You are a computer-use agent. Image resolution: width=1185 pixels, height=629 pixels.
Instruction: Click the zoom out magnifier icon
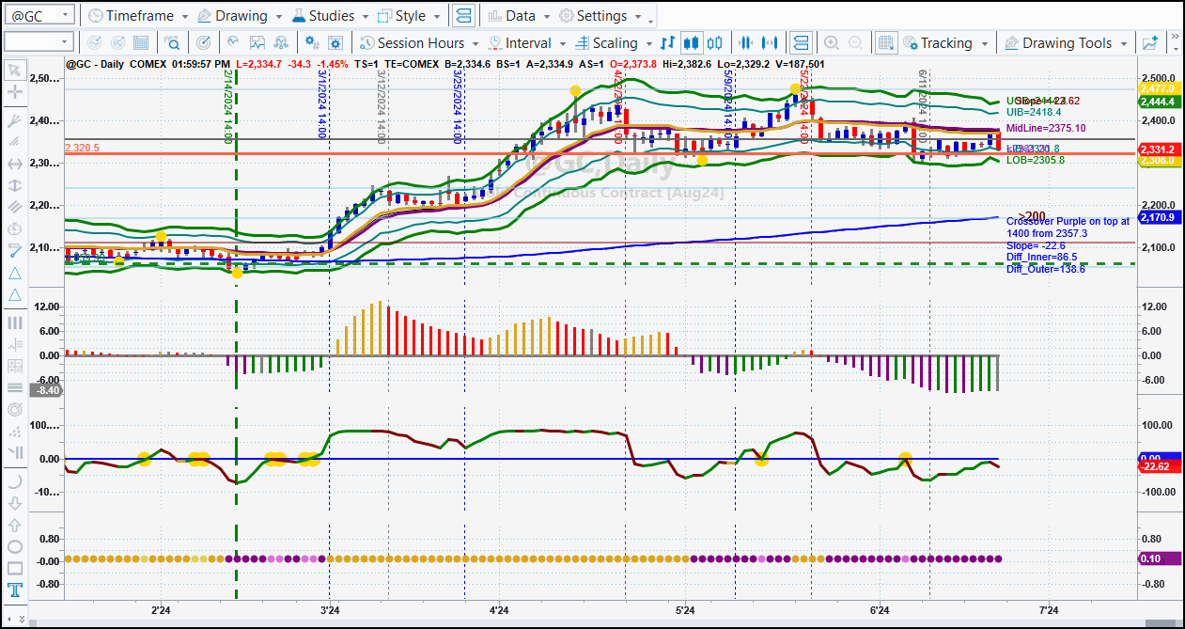[856, 43]
